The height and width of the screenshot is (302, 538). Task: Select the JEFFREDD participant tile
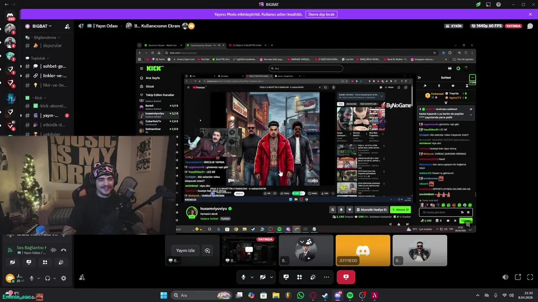[x=363, y=250]
